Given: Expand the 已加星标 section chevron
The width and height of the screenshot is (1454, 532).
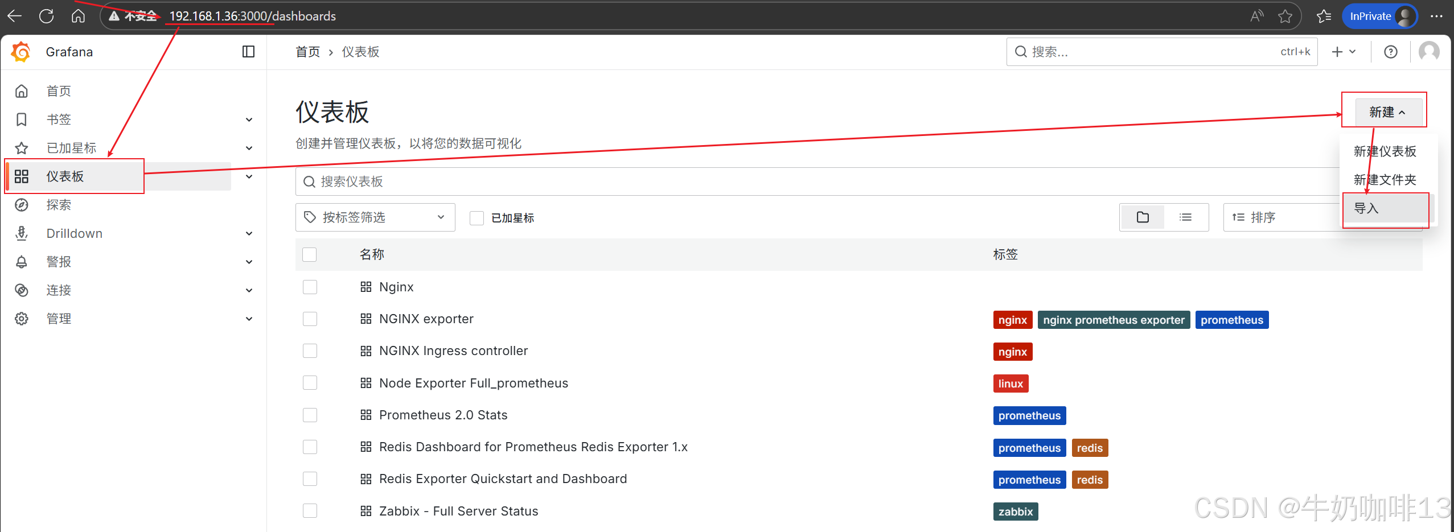Looking at the screenshot, I should pos(249,148).
